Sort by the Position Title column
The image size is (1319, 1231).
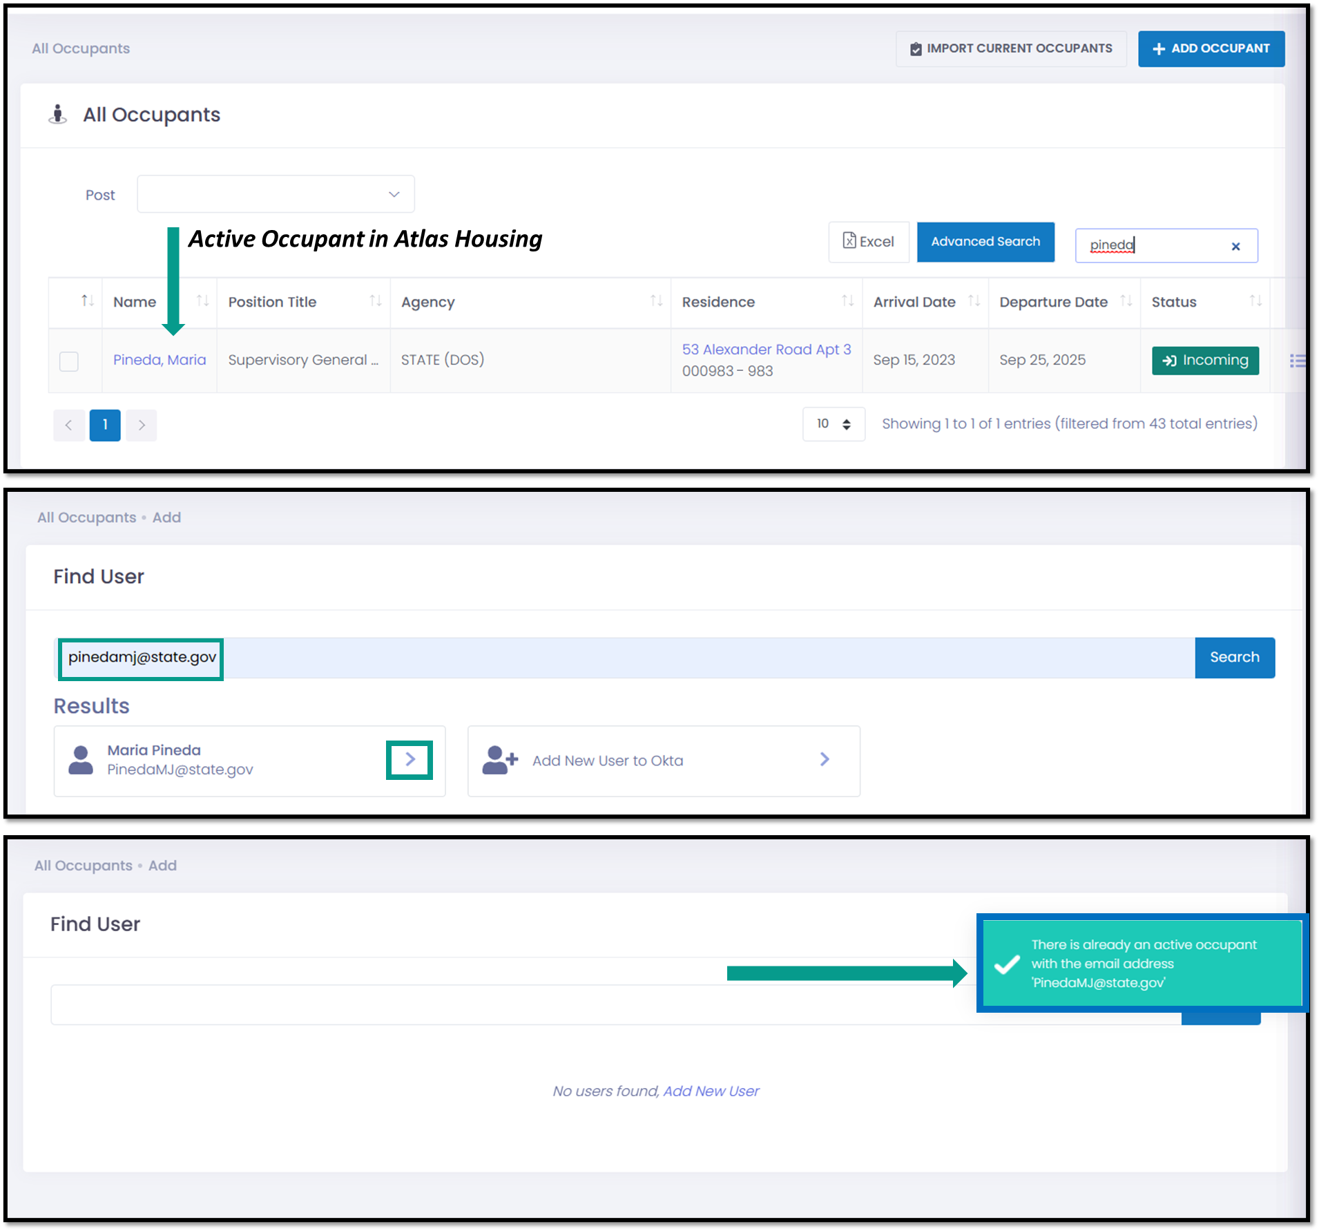point(304,302)
